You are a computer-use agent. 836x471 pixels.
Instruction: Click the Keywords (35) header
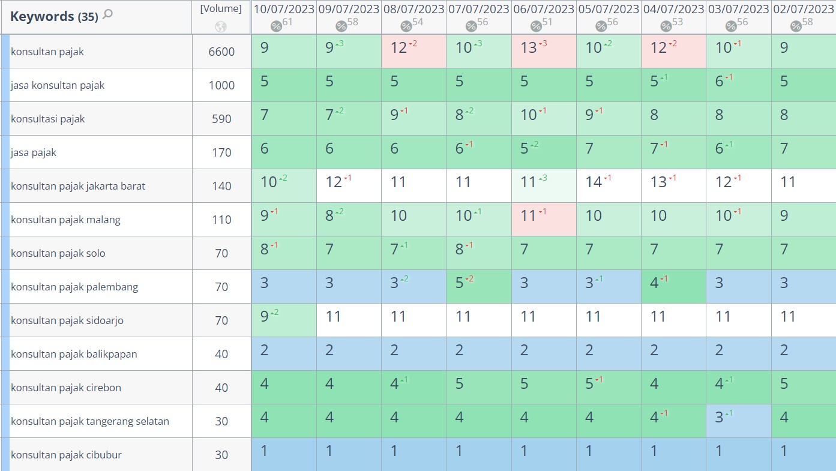coord(54,16)
